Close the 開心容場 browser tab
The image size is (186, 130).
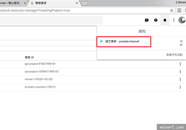tap(25, 3)
